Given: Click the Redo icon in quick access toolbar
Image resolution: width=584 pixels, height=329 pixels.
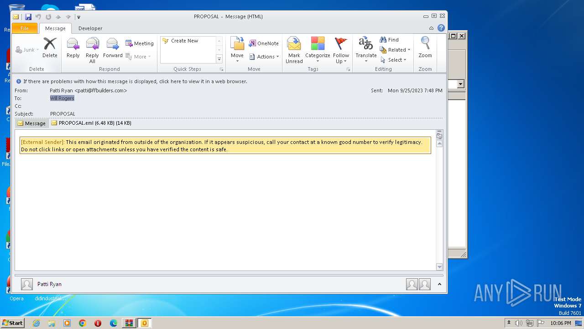Looking at the screenshot, I should [x=48, y=17].
